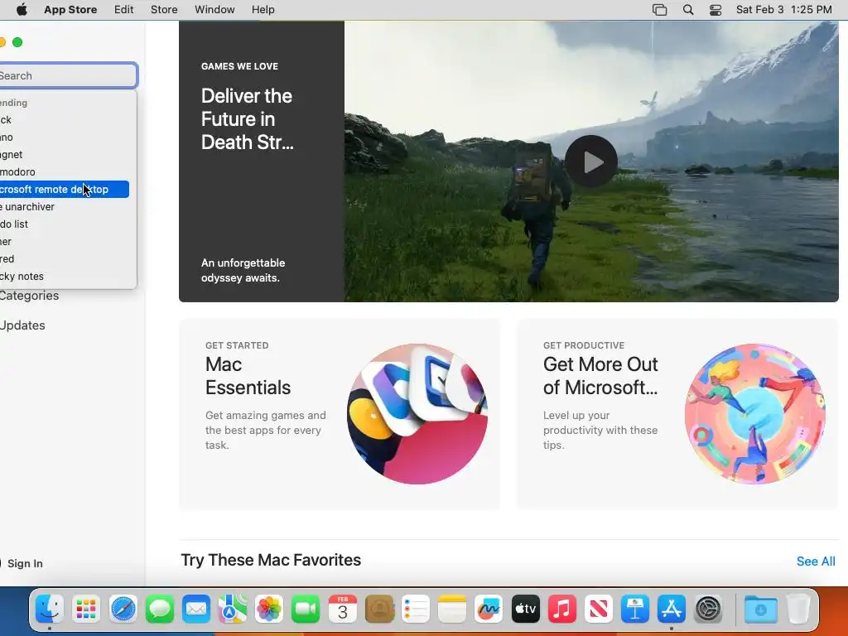Select Categories in the sidebar
Image resolution: width=848 pixels, height=636 pixels.
29,296
